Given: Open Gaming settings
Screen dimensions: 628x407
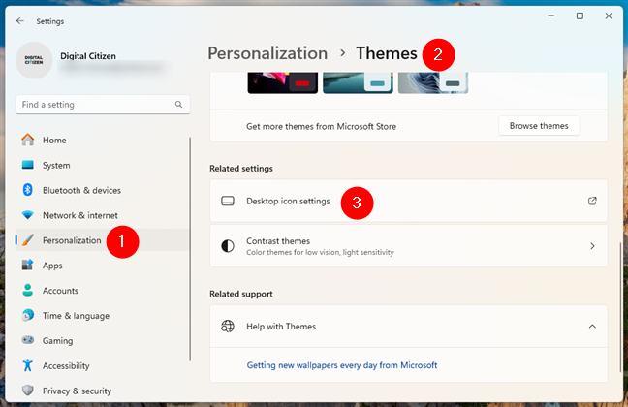Looking at the screenshot, I should (102, 340).
